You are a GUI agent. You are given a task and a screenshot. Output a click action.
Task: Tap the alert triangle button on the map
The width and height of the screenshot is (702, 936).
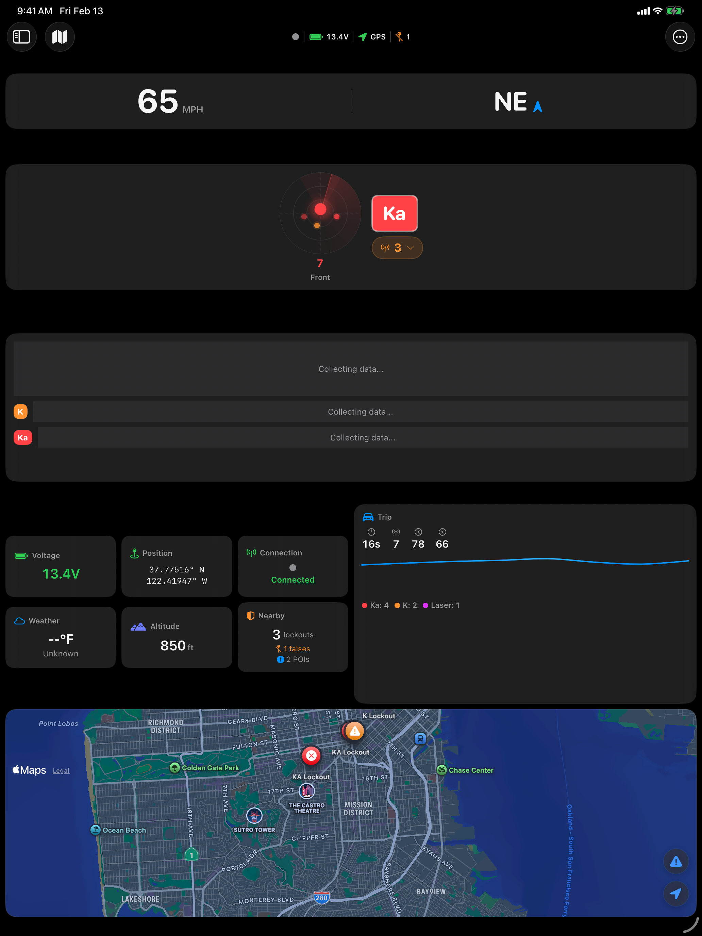[x=676, y=861]
